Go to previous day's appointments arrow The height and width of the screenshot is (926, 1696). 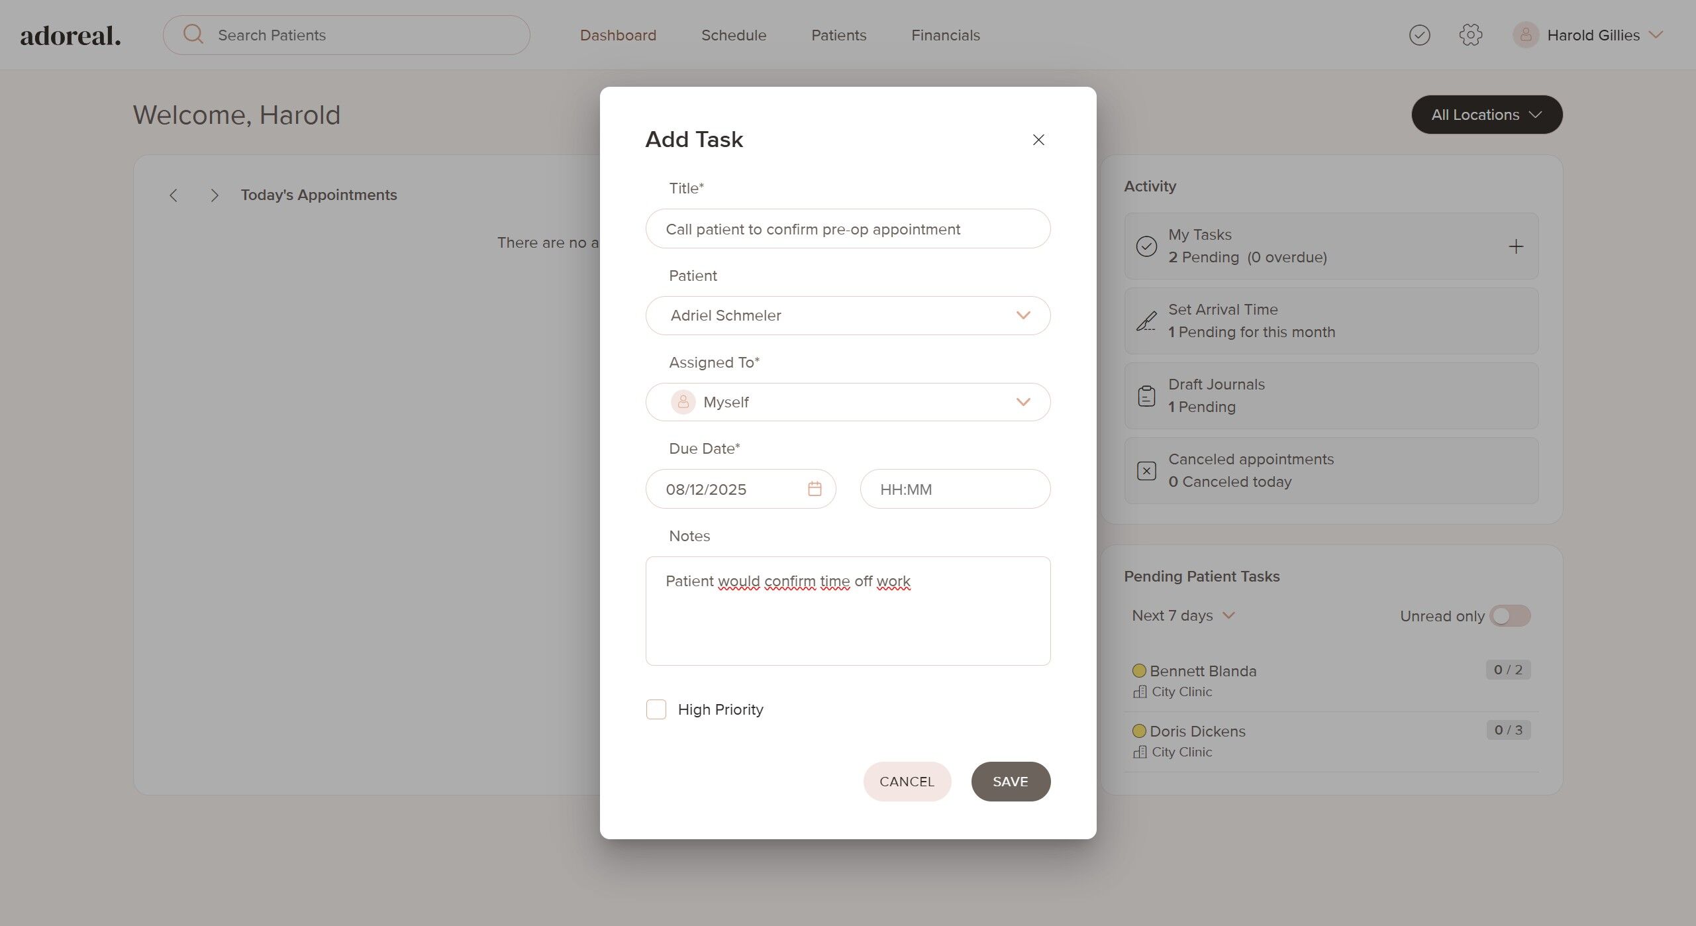[x=174, y=195]
